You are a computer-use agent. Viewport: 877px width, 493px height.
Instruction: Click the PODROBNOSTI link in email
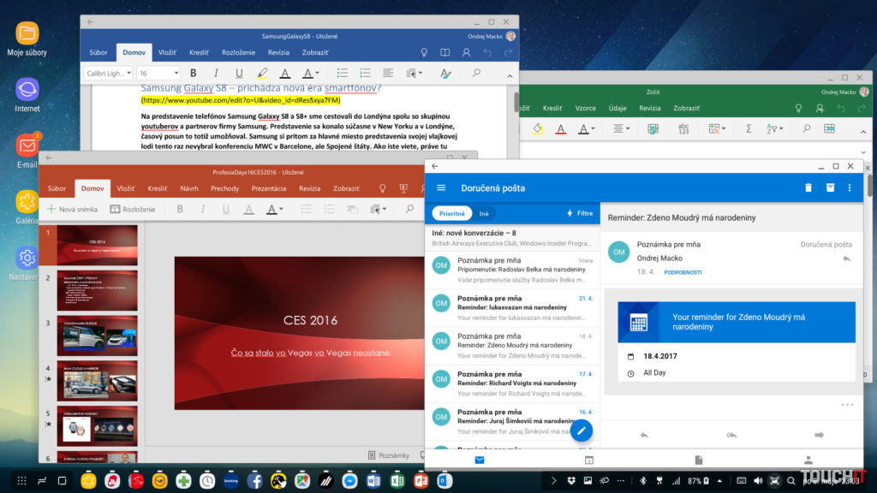(x=683, y=272)
